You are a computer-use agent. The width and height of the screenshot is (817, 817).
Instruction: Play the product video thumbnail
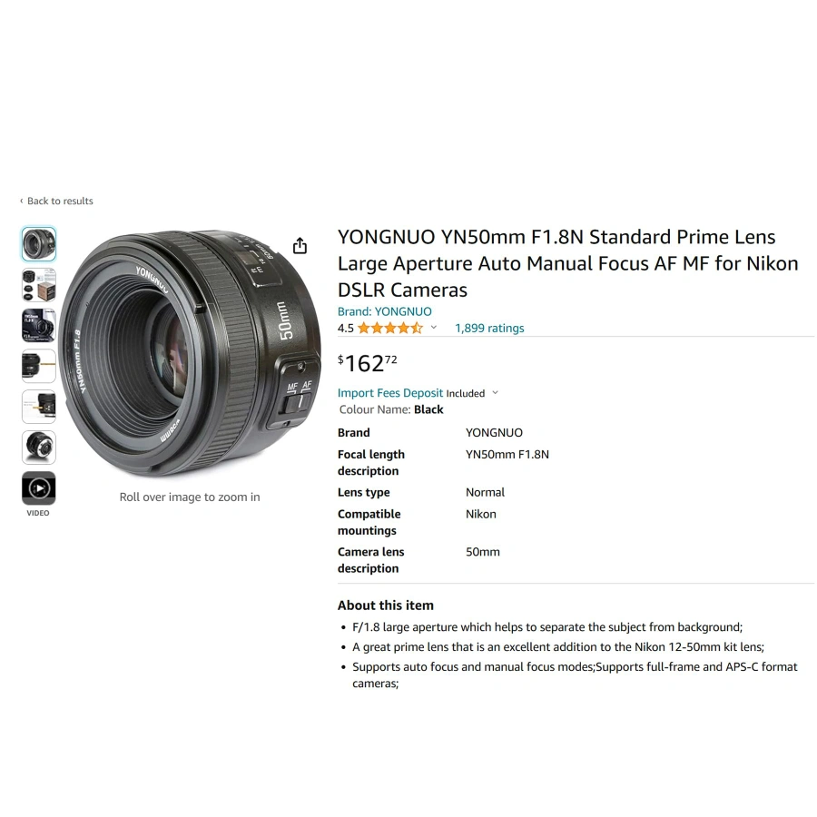(38, 488)
